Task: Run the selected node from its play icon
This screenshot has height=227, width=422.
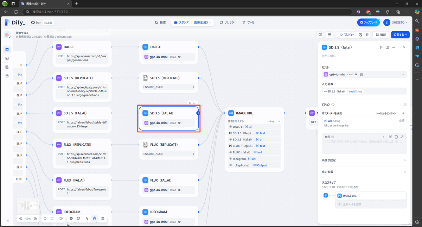Action: [190, 103]
